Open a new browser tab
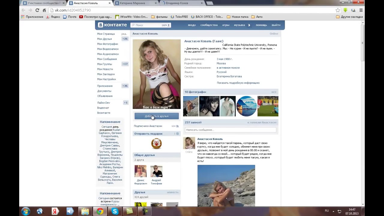The height and width of the screenshot is (216, 384). pos(209,3)
